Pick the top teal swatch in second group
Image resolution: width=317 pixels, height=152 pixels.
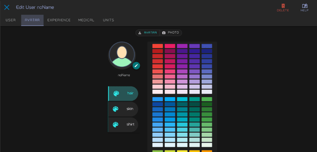tap(195, 99)
